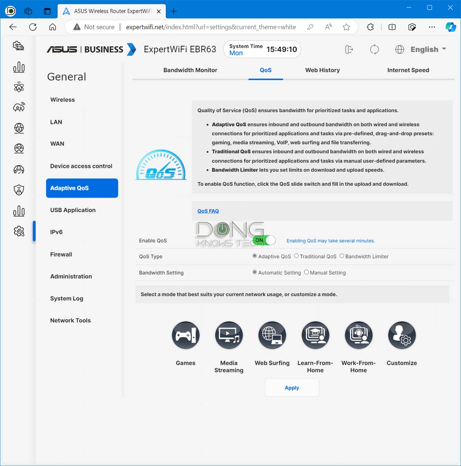Open WAN settings menu item
The height and width of the screenshot is (466, 461).
(x=57, y=144)
